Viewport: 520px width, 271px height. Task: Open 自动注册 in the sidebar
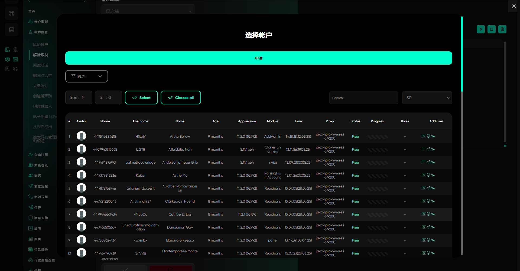coord(41,155)
